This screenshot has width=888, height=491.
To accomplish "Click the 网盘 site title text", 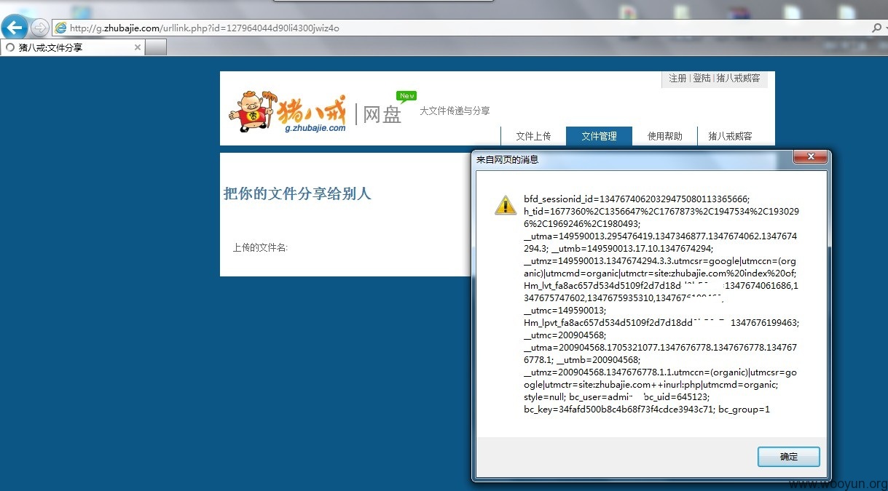I will point(382,115).
